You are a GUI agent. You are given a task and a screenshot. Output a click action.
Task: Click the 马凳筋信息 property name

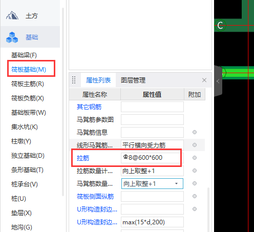(92, 132)
